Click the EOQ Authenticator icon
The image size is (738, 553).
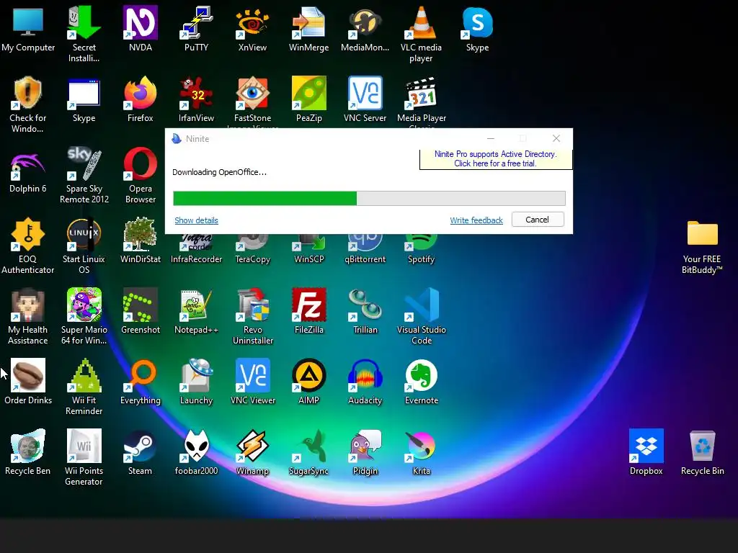[28, 234]
